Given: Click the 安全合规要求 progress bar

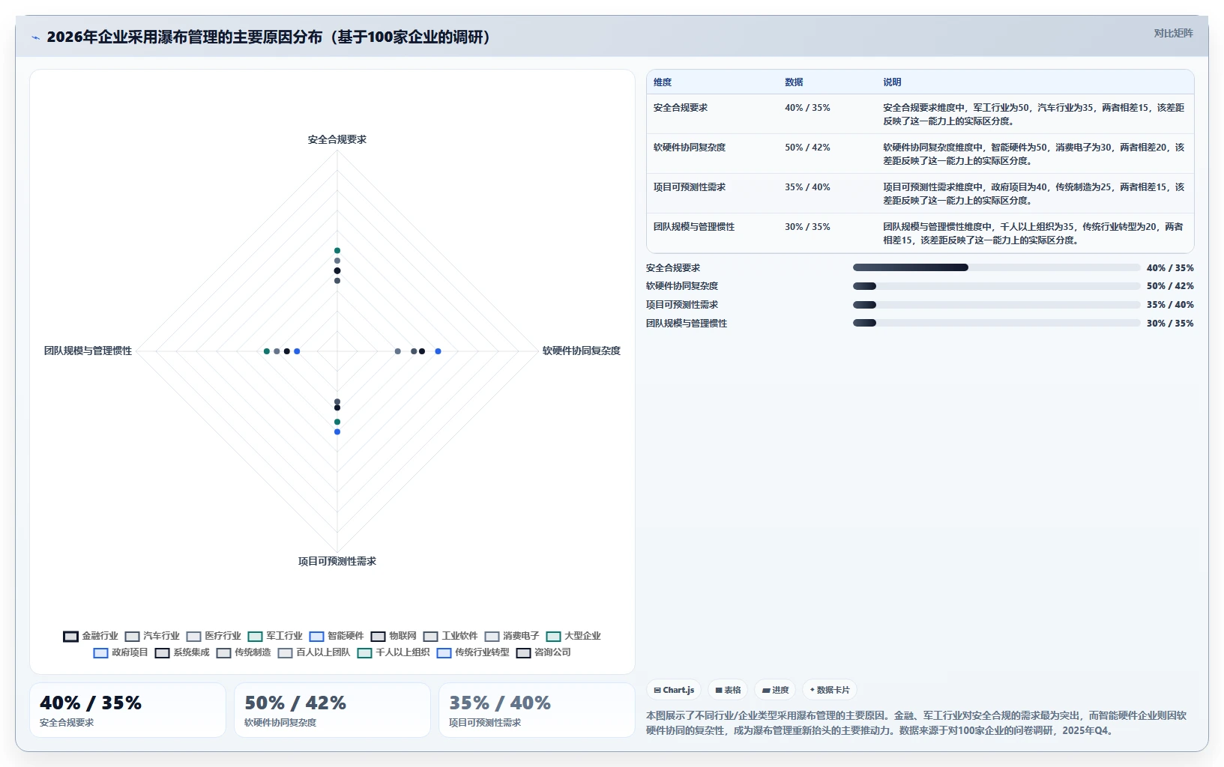Looking at the screenshot, I should coord(996,267).
